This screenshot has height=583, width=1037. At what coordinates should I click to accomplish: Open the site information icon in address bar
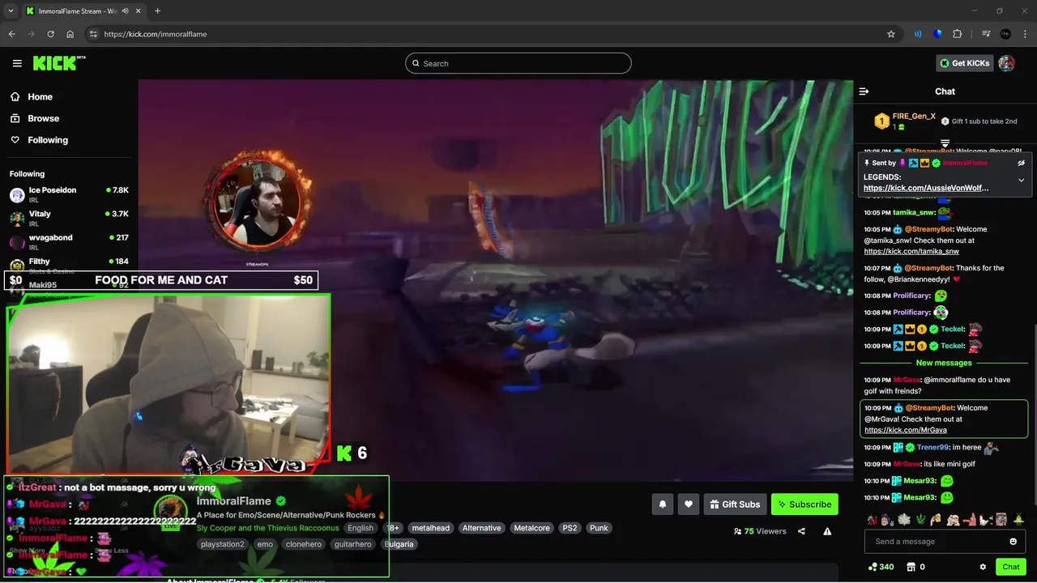[93, 34]
